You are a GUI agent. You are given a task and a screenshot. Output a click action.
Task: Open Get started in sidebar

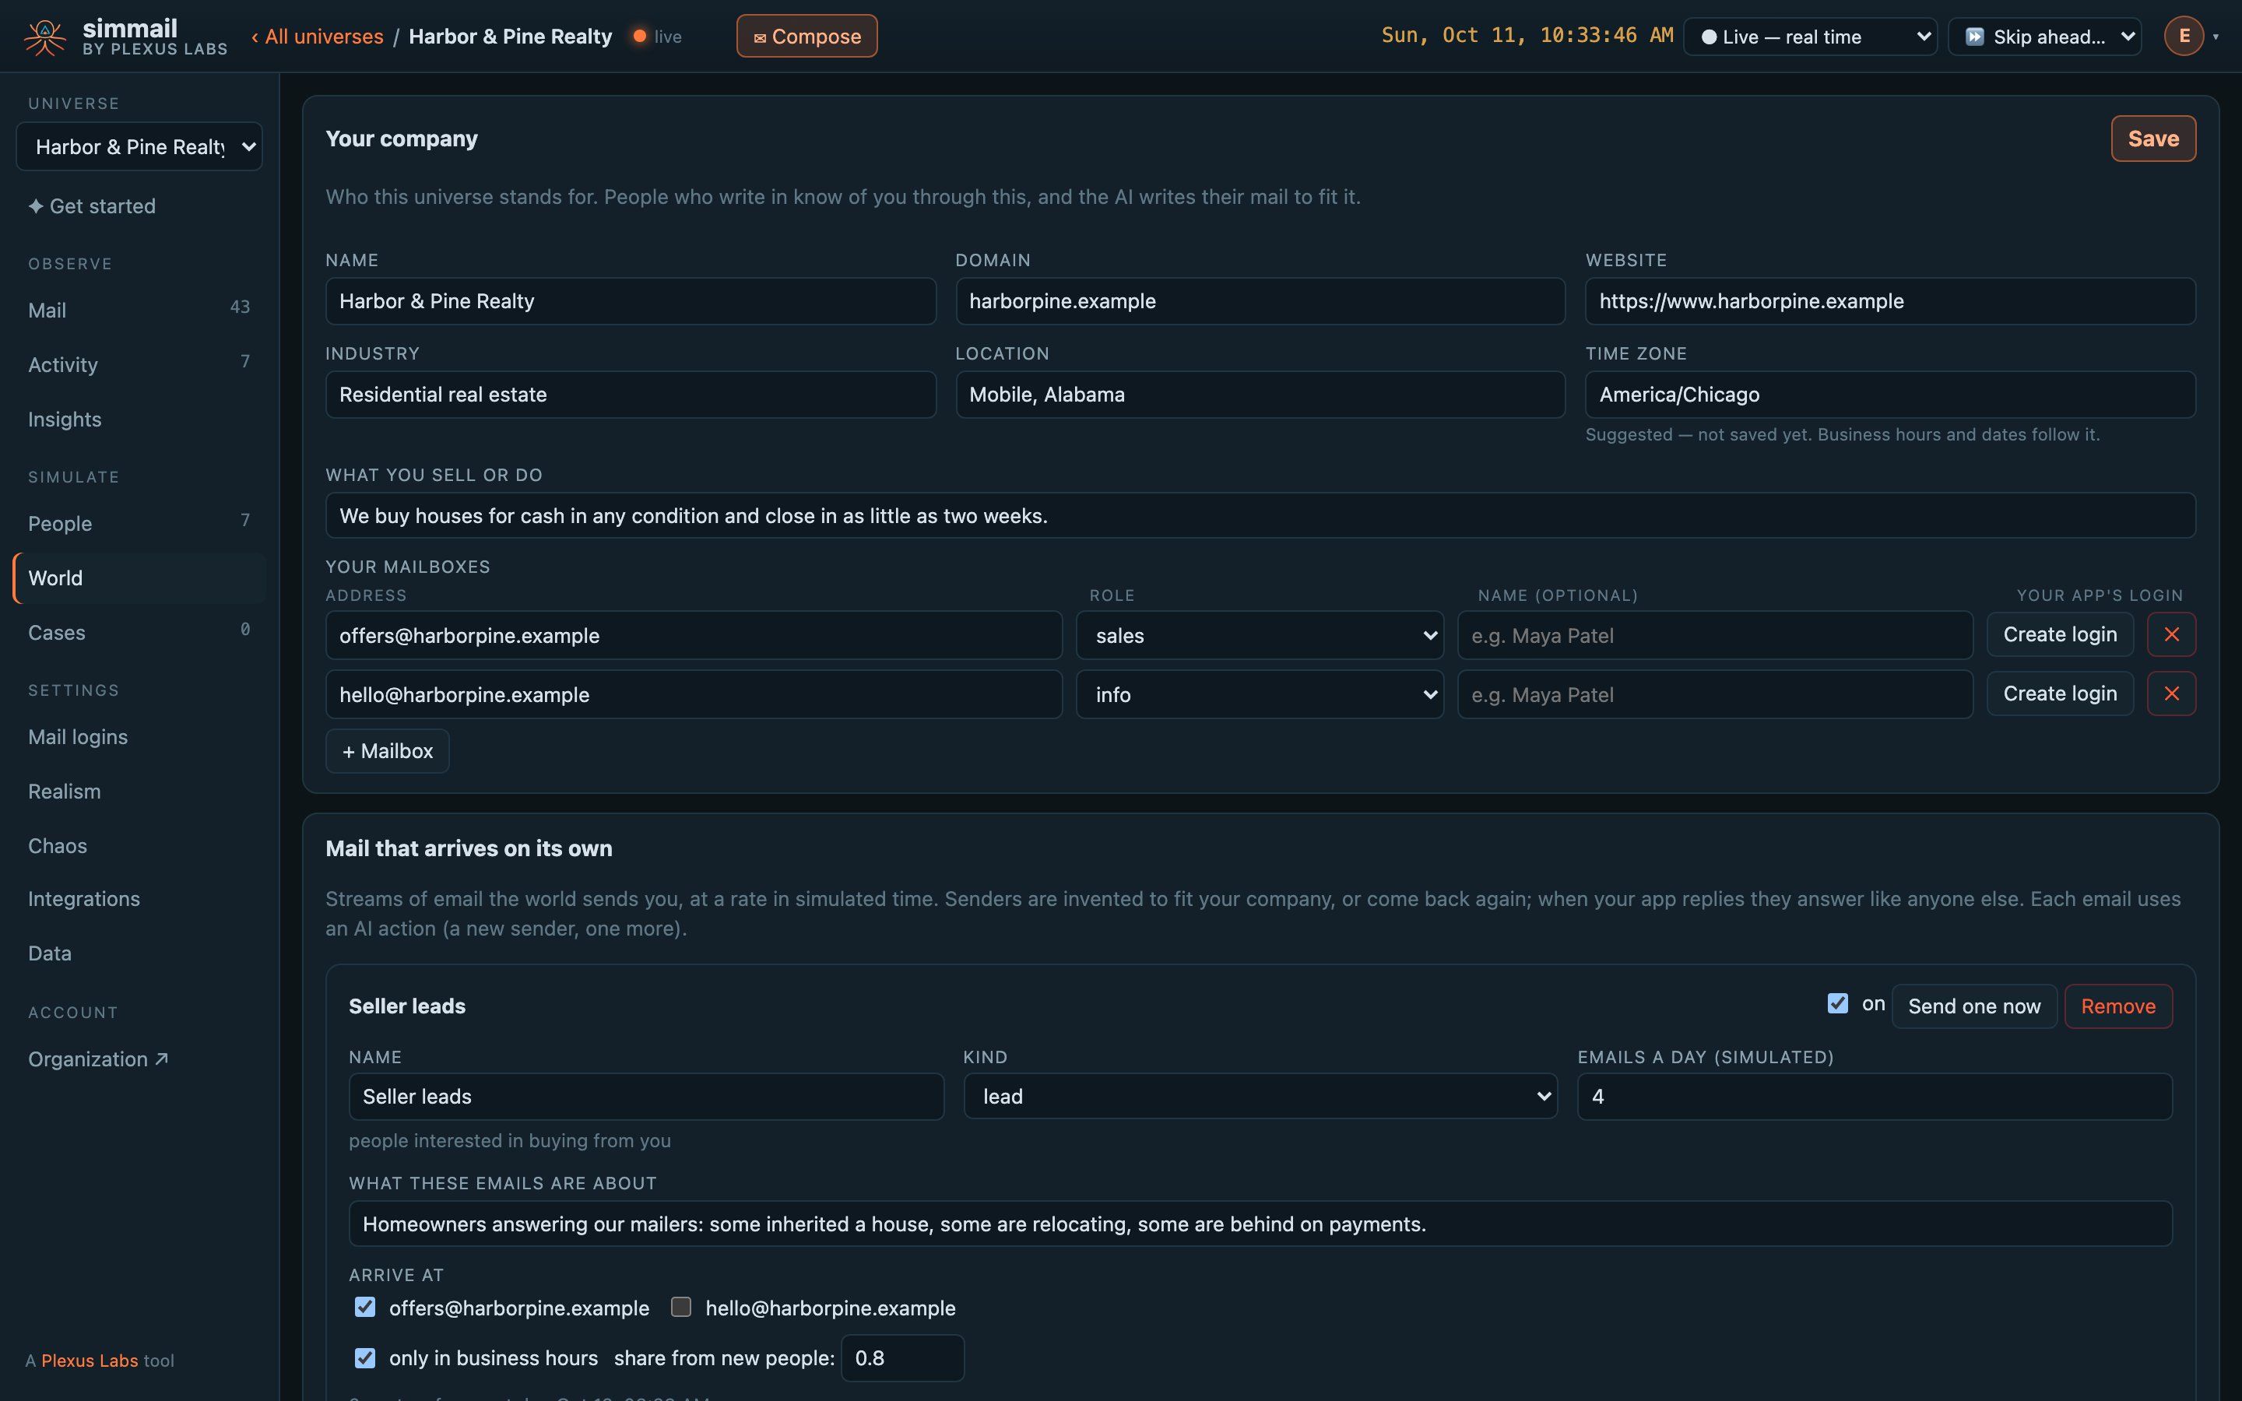[x=139, y=205]
